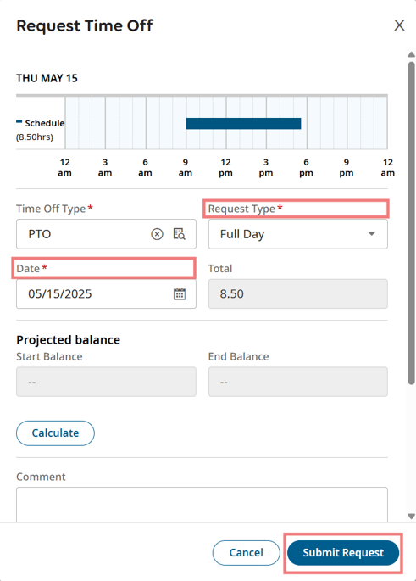416x581 pixels.
Task: Click the Calculate button
Action: click(55, 433)
